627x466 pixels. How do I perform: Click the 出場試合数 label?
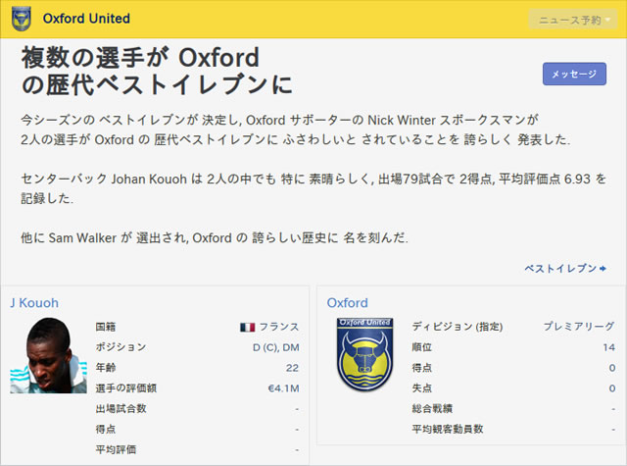pos(121,408)
